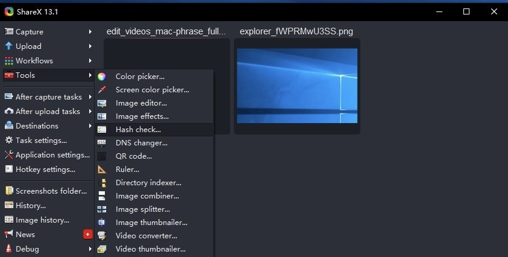Screen dimensions: 508x257
Task: Open Task settings... in sidebar
Action: click(48, 141)
